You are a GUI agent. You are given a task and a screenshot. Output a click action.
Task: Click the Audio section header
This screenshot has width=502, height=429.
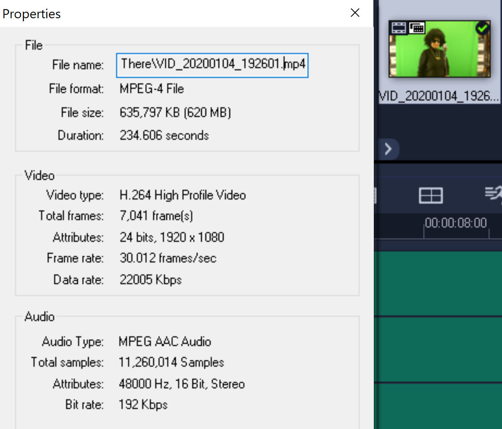click(x=39, y=317)
